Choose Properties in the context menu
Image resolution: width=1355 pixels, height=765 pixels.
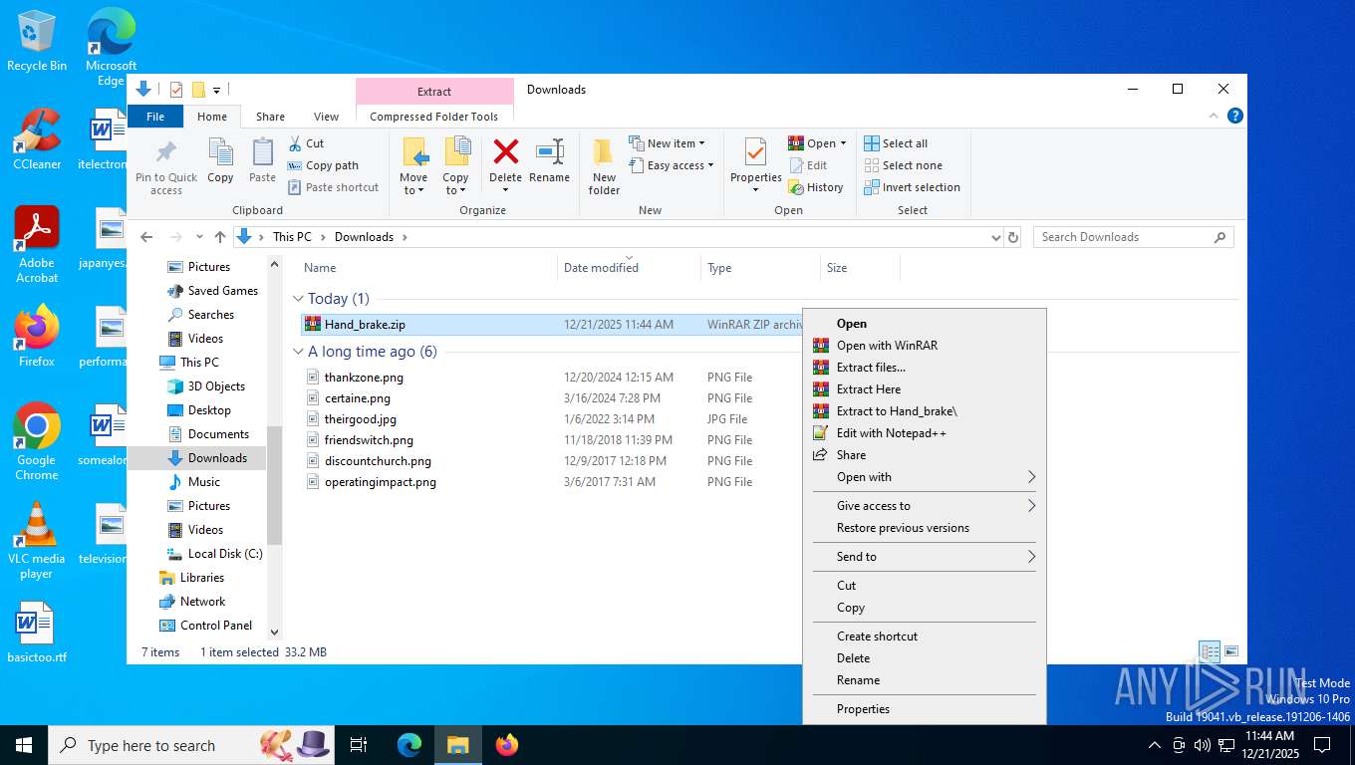coord(925,709)
